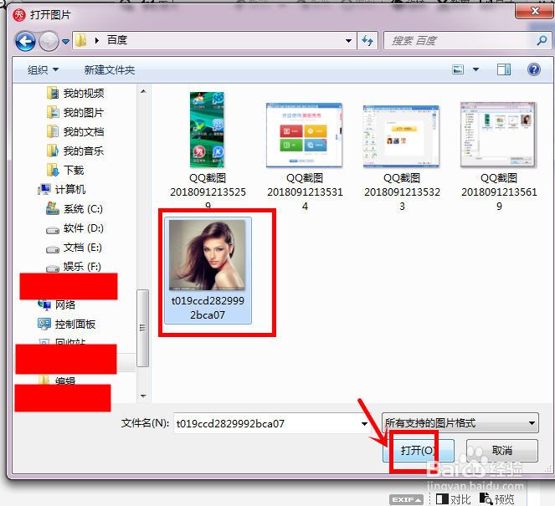Select the portrait photo t019ccd2829992bca07
This screenshot has width=555, height=506.
coord(208,255)
